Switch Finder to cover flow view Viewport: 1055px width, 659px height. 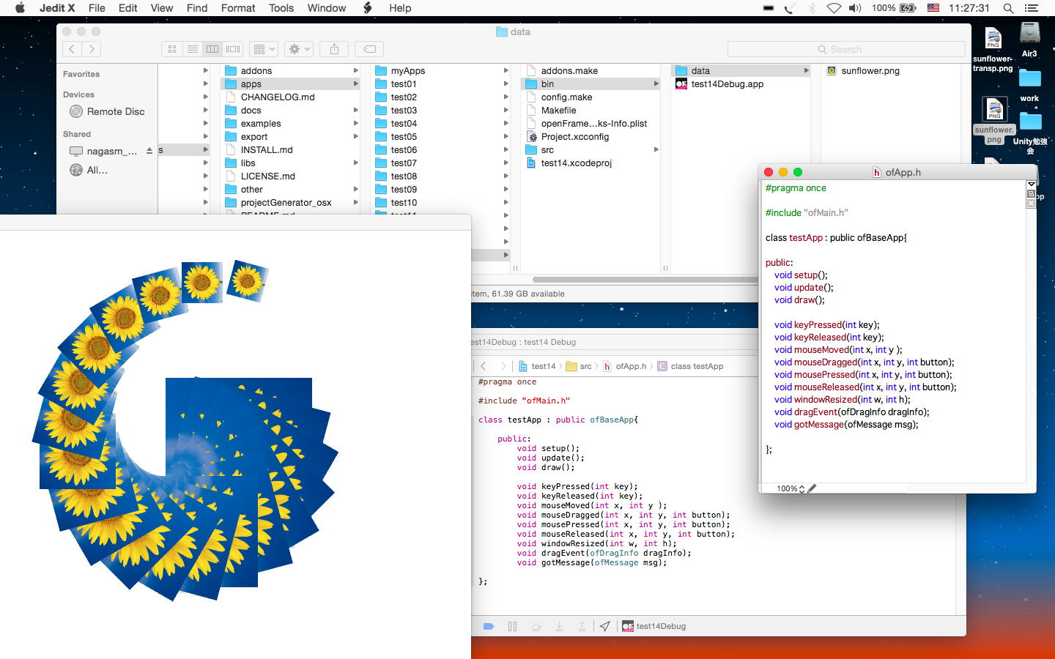[233, 49]
